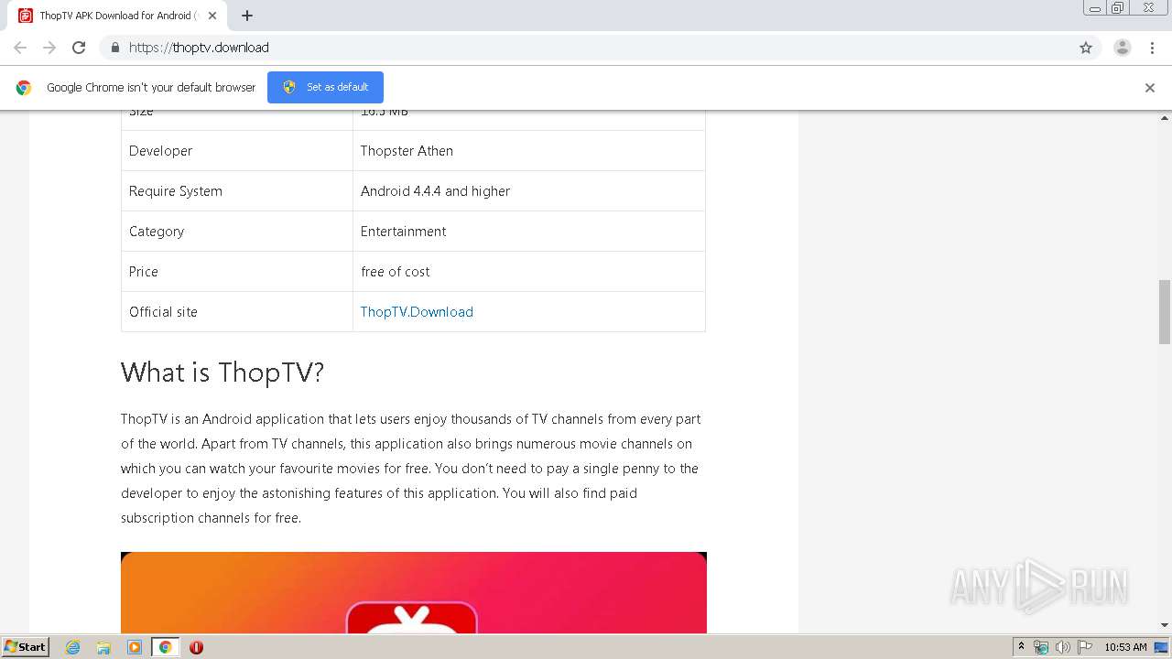Viewport: 1172px width, 659px height.
Task: Launch Internet Explorer from taskbar
Action: (x=73, y=647)
